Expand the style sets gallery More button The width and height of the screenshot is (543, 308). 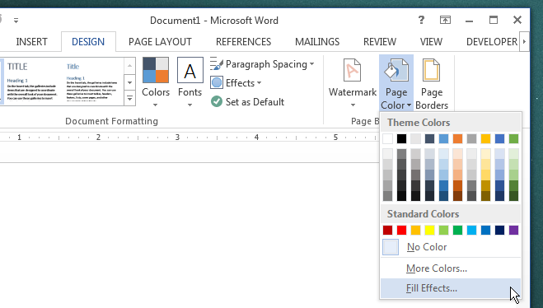coord(129,99)
